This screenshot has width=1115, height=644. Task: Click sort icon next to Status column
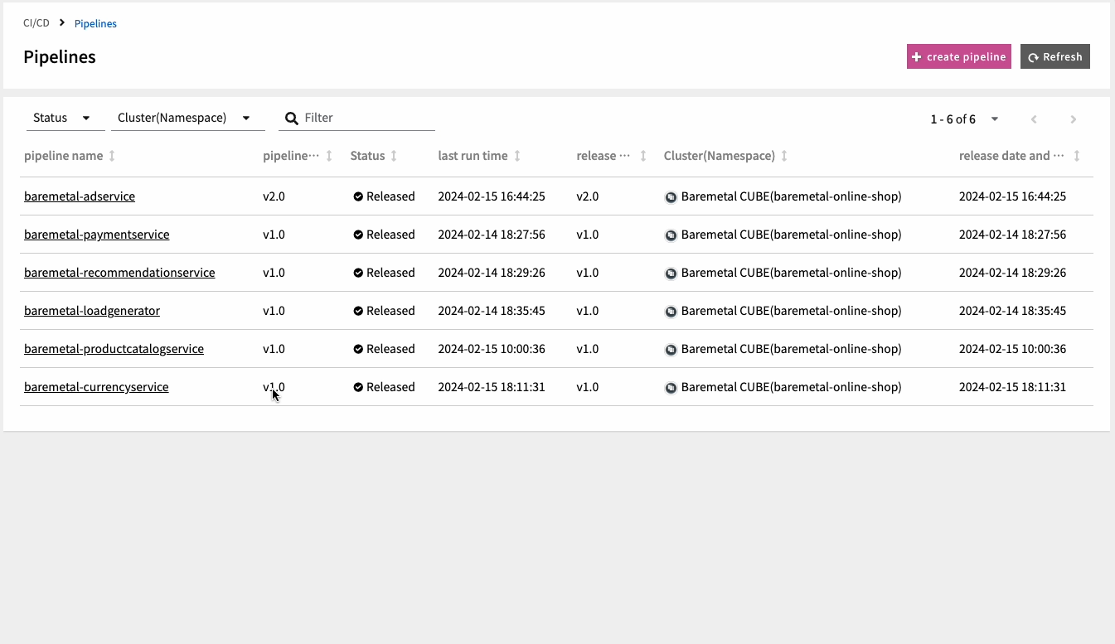coord(394,156)
